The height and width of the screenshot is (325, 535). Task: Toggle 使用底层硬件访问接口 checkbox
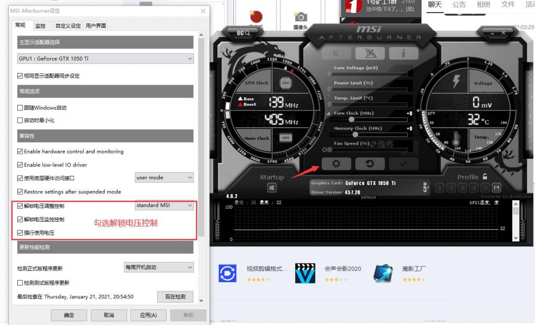[x=20, y=178]
